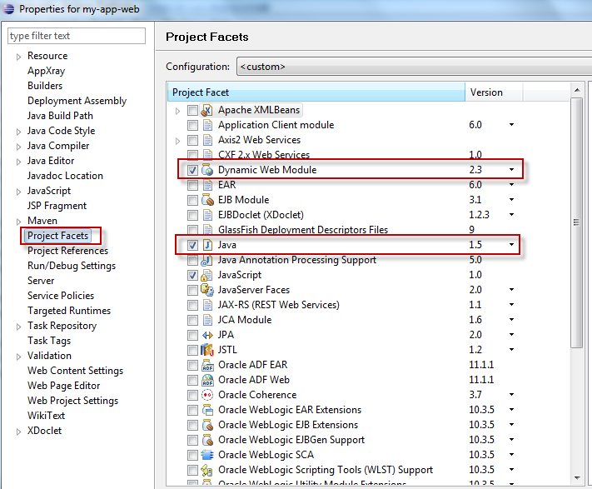Open Web Project Settings page

[73, 401]
